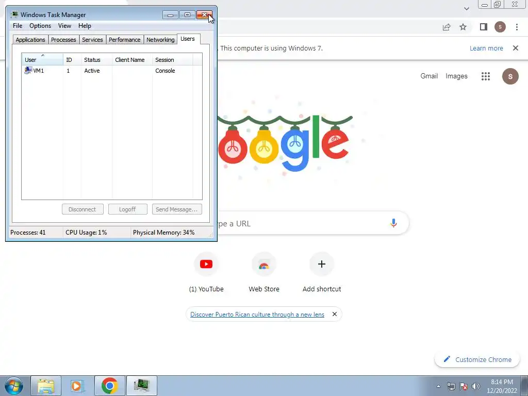Screen dimensions: 528x396
Task: Click Physical Memory: 34% status text
Action: pyautogui.click(x=163, y=233)
